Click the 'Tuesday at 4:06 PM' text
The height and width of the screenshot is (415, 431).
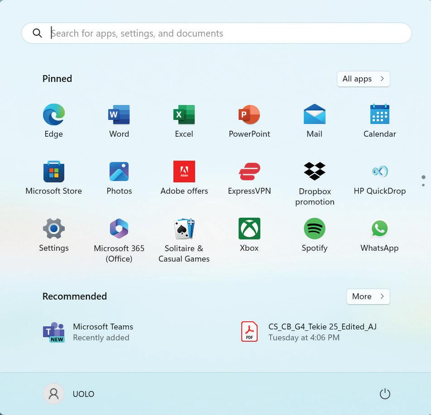point(304,338)
